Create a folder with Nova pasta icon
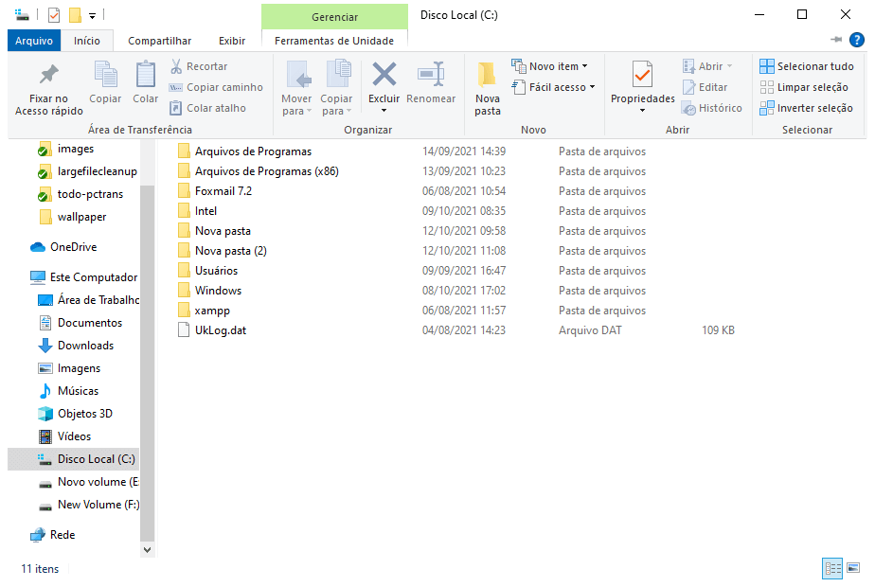This screenshot has height=587, width=875. pos(488,76)
